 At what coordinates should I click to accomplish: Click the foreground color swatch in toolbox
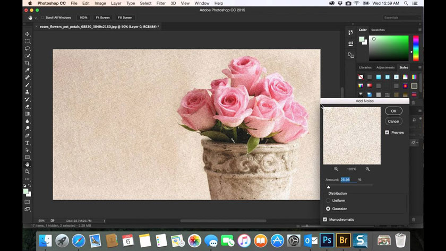tap(25, 192)
